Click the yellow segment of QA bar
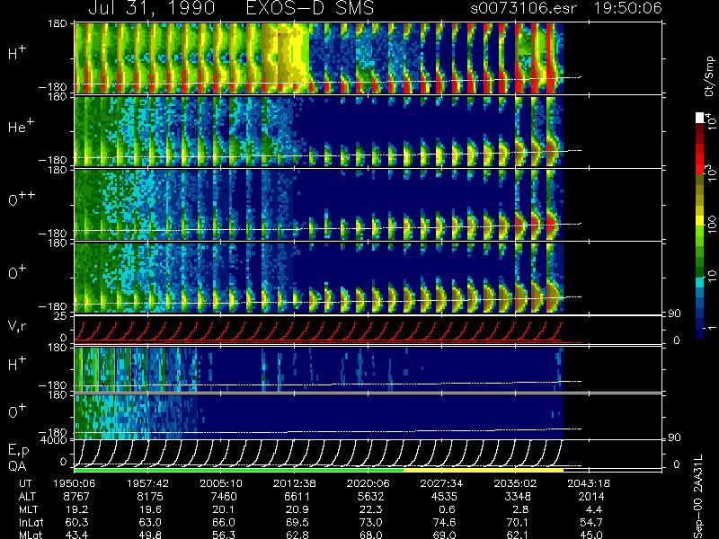 click(484, 470)
